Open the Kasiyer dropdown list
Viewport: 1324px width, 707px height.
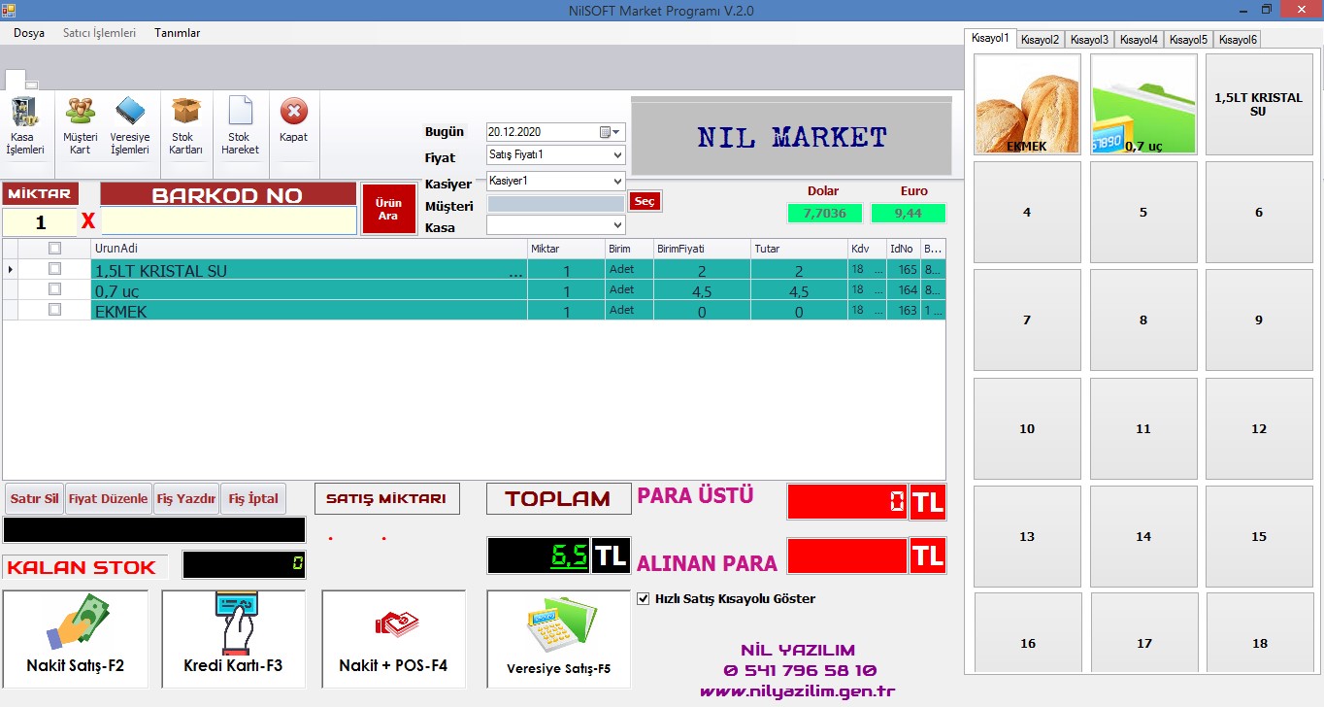click(x=617, y=181)
